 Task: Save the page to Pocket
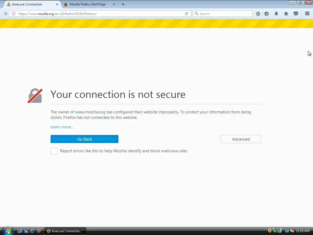tap(296, 14)
